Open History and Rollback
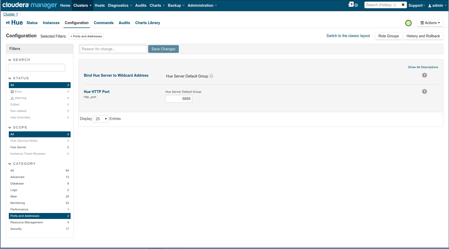Image resolution: width=449 pixels, height=249 pixels. (423, 36)
